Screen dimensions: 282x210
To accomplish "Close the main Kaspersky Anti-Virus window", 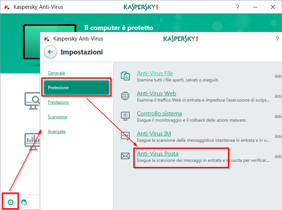I will [273, 7].
